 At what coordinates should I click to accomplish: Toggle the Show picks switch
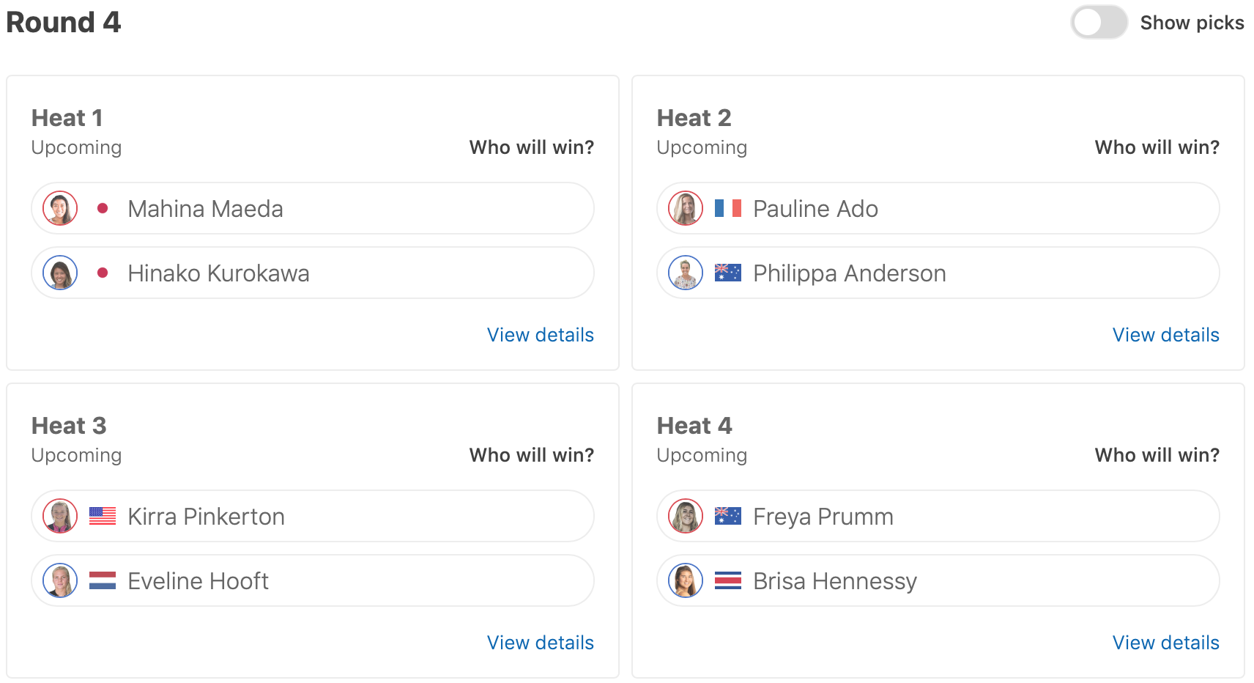[1098, 23]
